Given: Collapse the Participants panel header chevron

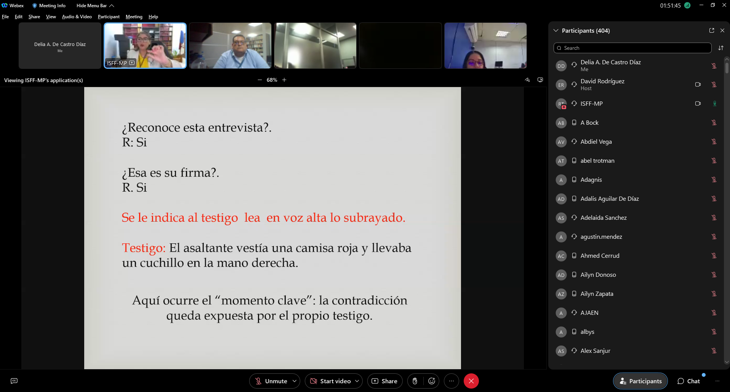Looking at the screenshot, I should [x=556, y=30].
